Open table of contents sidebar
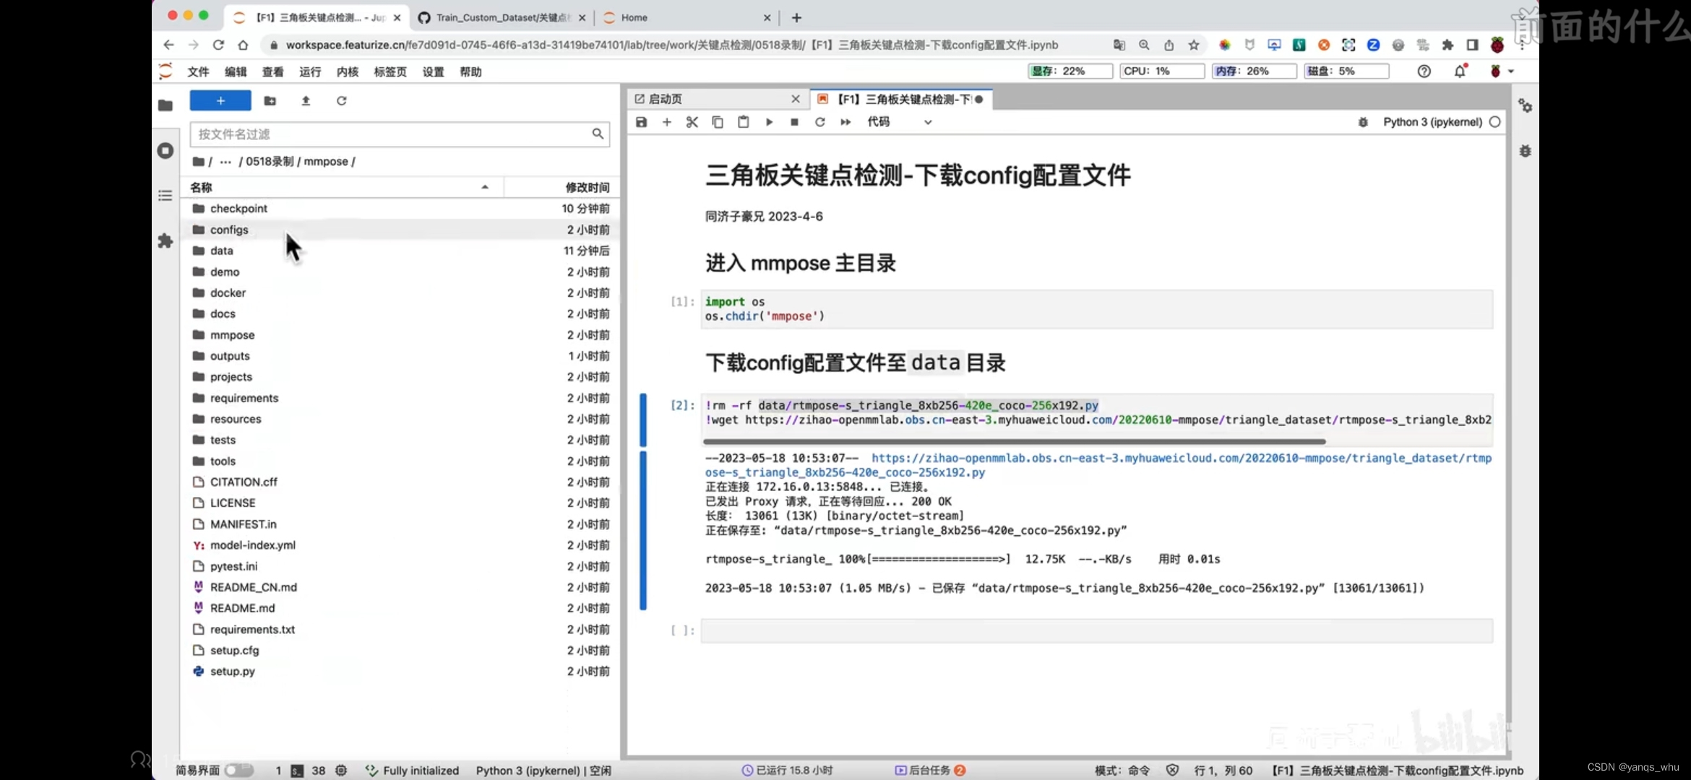 tap(165, 196)
